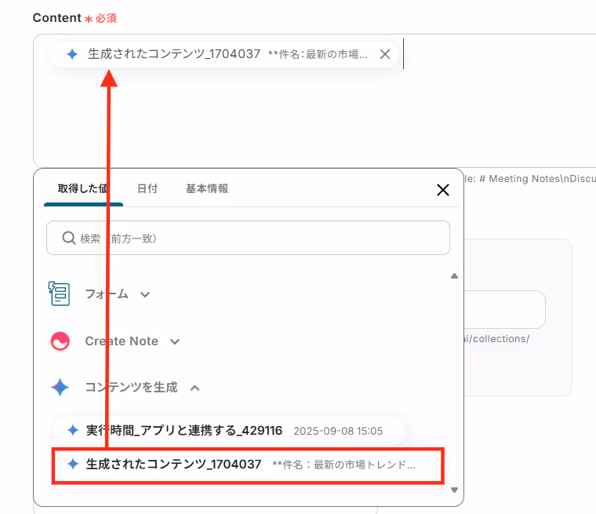Screen dimensions: 596x514
Task: Choose 実行時間_アプリと連携する_429116 value
Action: pyautogui.click(x=229, y=431)
